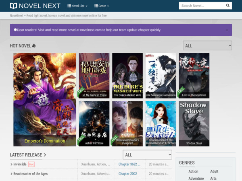Image resolution: width=242 pixels, height=181 pixels.
Task: Click the LATEST RELEASE heading link
Action: pos(26,155)
